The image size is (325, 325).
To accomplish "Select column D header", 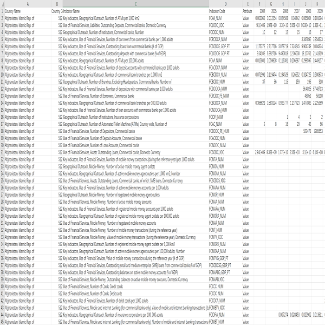I will tap(225, 4).
